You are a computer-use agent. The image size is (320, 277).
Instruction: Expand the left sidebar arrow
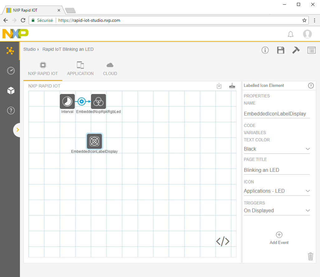17,130
